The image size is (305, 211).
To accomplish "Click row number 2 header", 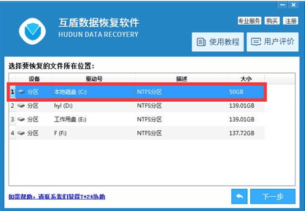I will pyautogui.click(x=12, y=105).
